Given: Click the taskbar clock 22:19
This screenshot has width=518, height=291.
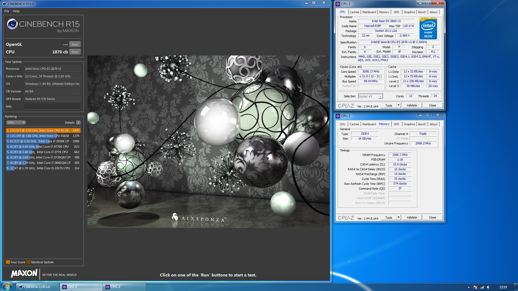Looking at the screenshot, I should pyautogui.click(x=503, y=287).
